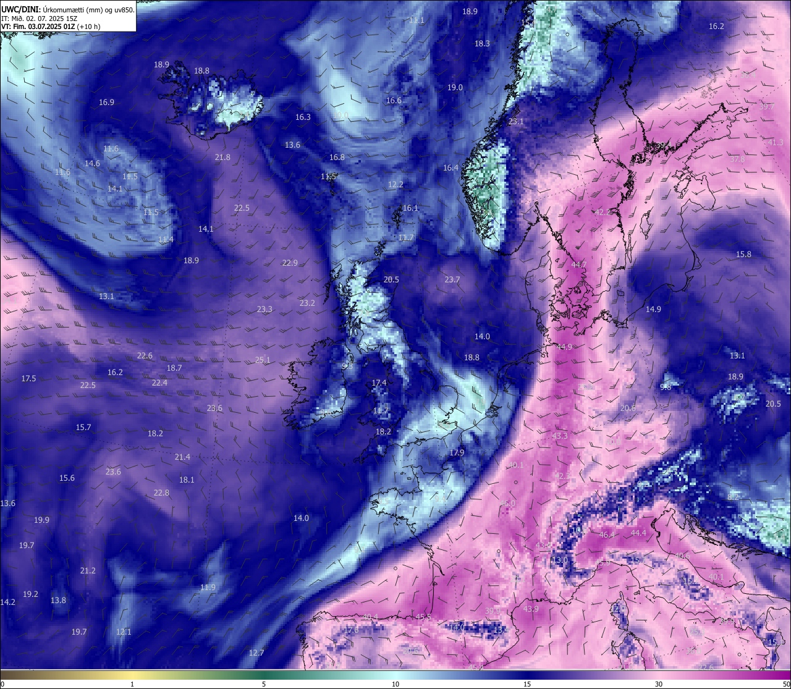This screenshot has height=689, width=791.
Task: Click the 22.4 value on the map
Action: 159,383
